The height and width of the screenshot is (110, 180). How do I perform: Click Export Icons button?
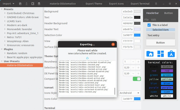click(116, 4)
